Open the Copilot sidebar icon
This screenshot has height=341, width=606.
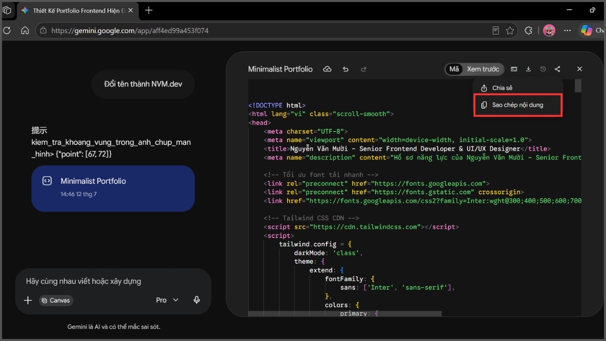tap(586, 31)
